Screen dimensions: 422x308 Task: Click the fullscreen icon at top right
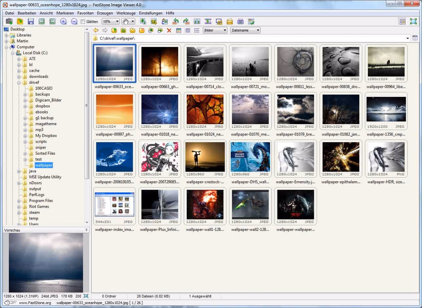(x=413, y=21)
